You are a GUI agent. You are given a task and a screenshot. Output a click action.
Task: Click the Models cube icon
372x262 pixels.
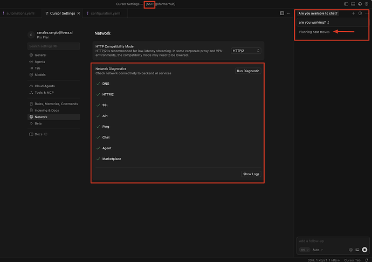click(x=31, y=74)
